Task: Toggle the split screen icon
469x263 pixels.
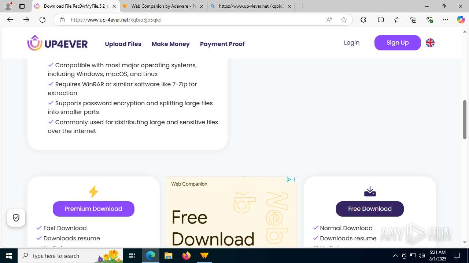Action: click(381, 20)
